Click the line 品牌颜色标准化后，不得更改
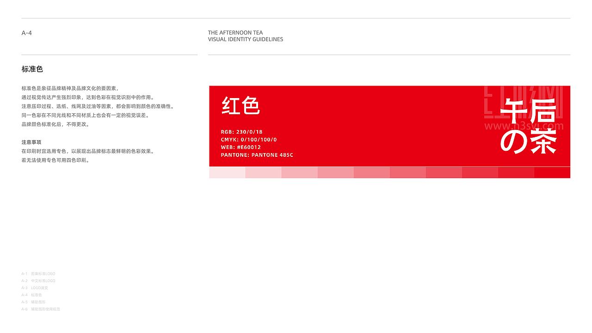Screen dimensions: 592x333 [x=55, y=124]
